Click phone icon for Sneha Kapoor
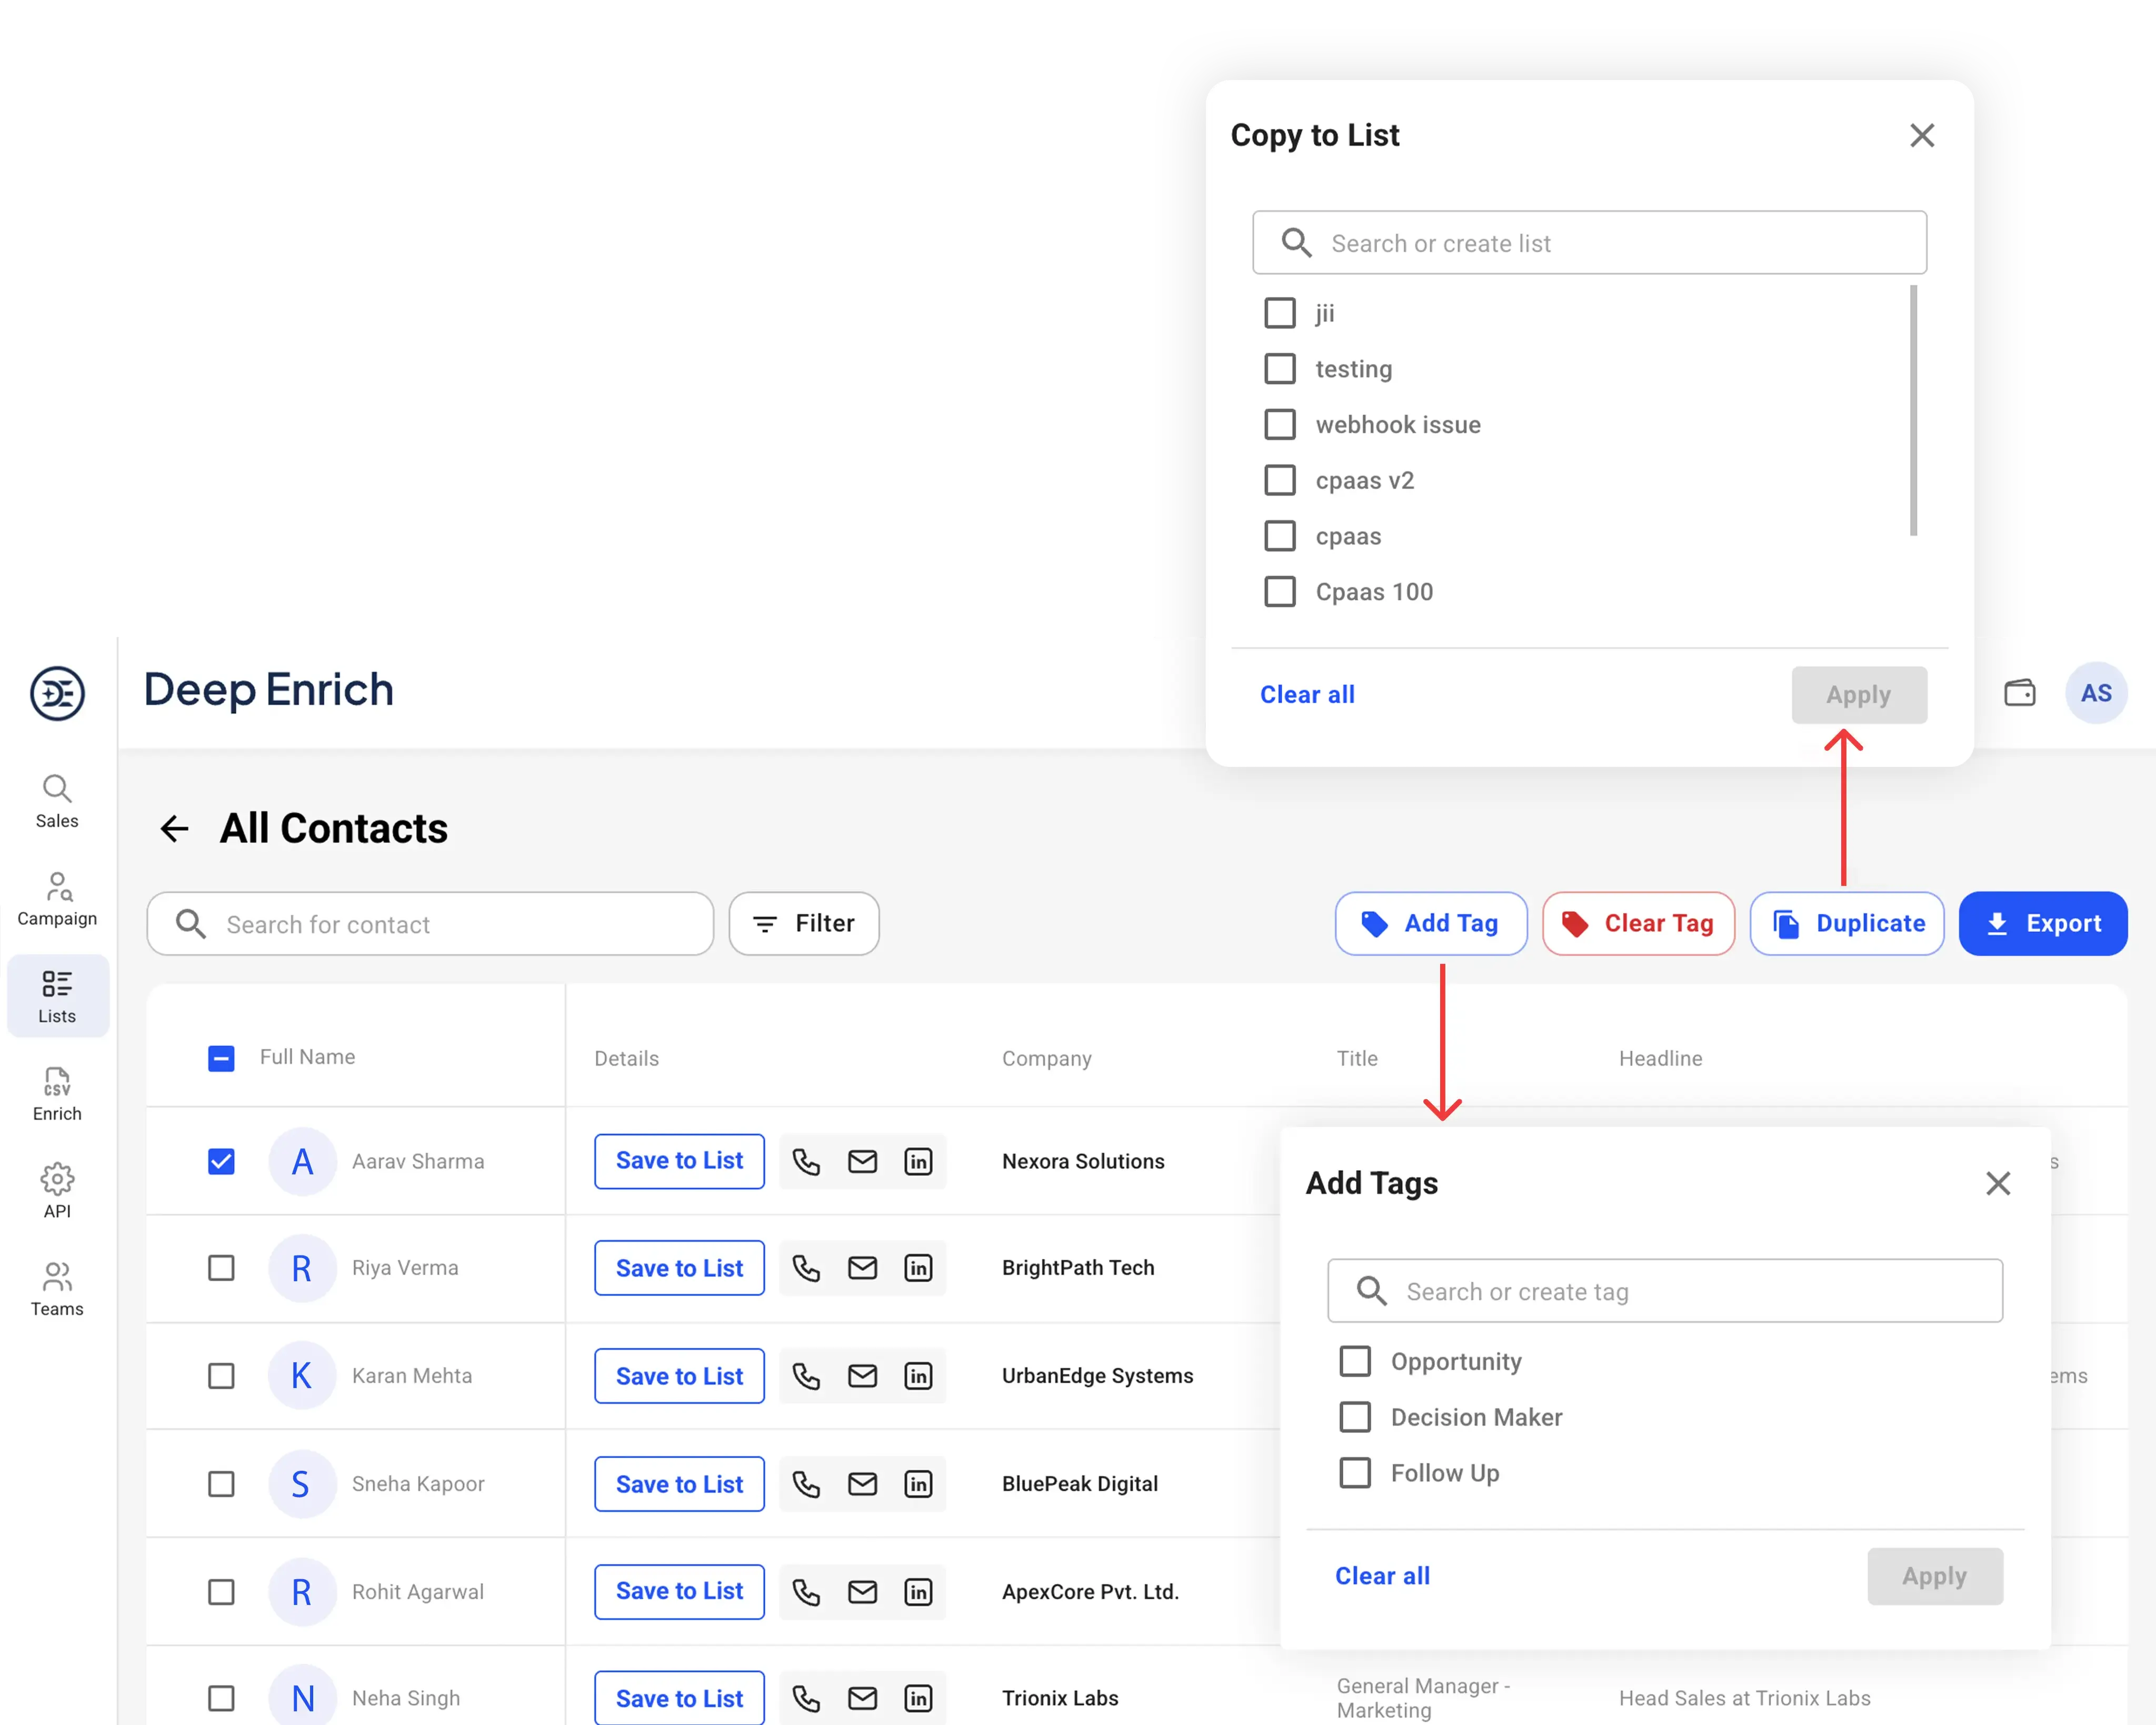 [x=806, y=1484]
